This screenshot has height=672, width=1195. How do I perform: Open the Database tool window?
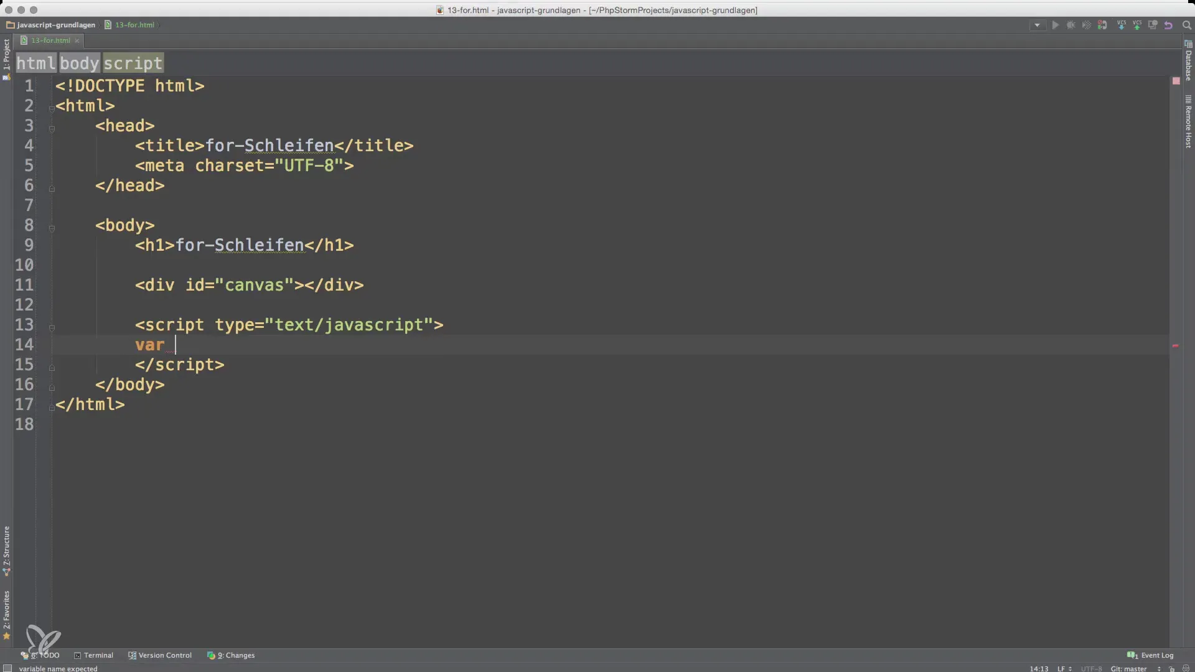click(x=1188, y=61)
